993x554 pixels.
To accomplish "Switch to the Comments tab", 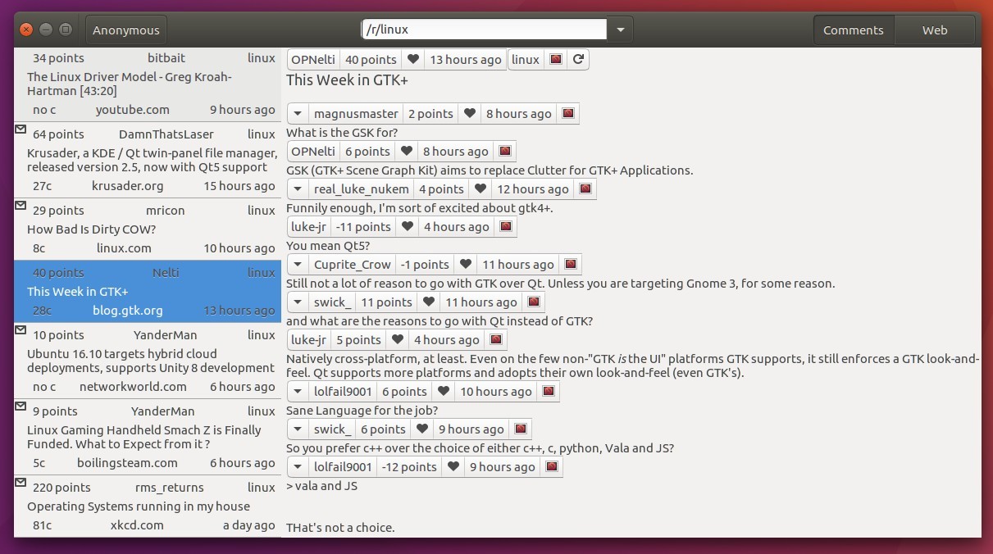I will (x=854, y=30).
